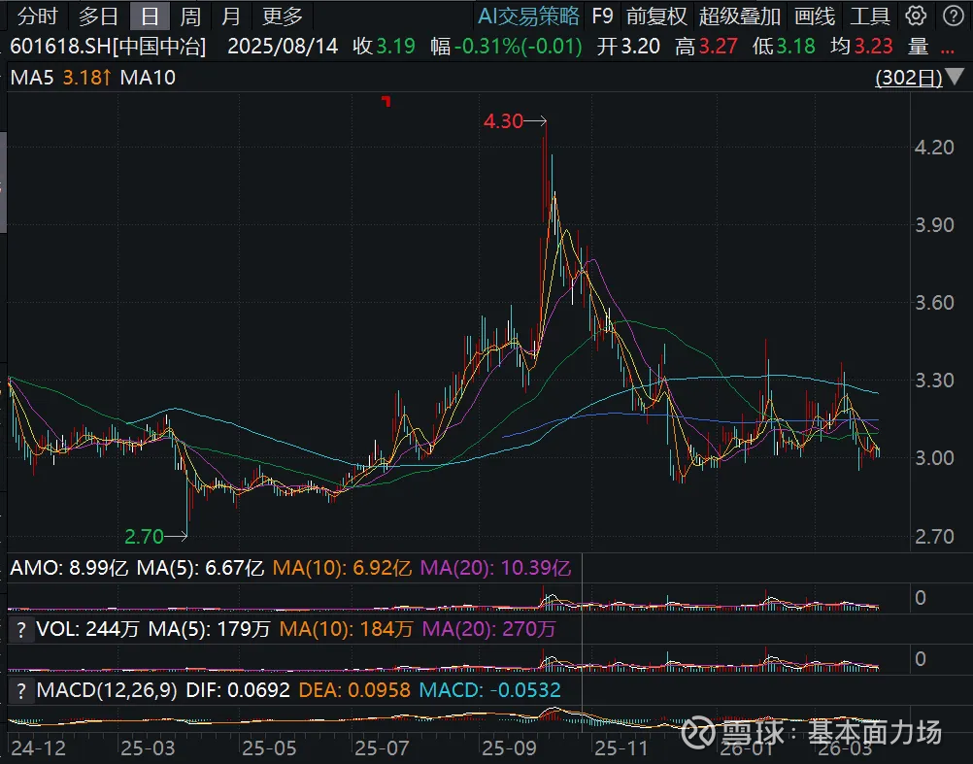Click the DEA: 0.0958 value
Viewport: 973px width, 764px height.
[x=354, y=690]
